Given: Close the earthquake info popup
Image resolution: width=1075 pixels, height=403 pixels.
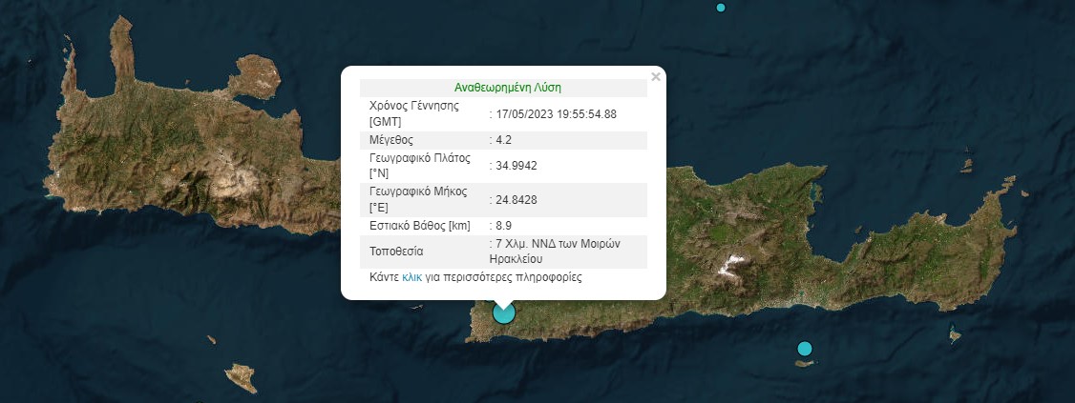Looking at the screenshot, I should pos(656,76).
